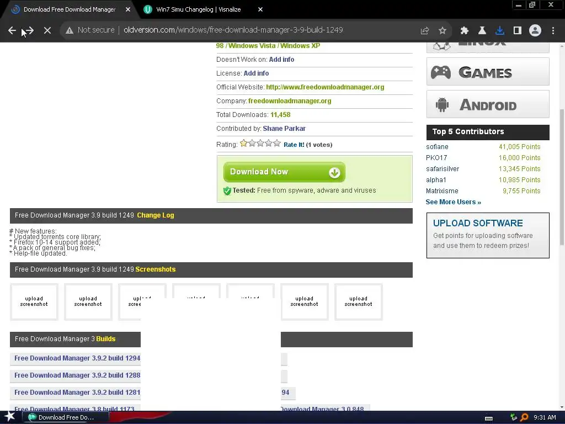
Task: Click the address bar URL
Action: [233, 30]
